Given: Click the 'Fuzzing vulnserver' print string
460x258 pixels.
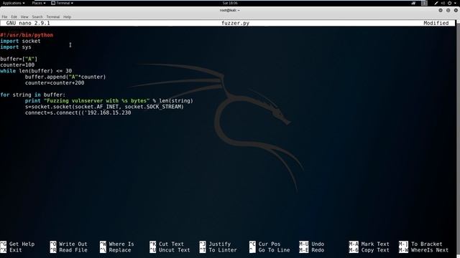Looking at the screenshot, I should [x=96, y=101].
